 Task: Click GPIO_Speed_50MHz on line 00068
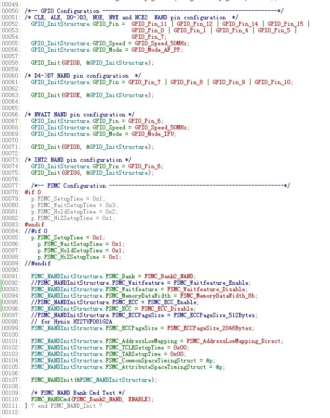point(161,127)
